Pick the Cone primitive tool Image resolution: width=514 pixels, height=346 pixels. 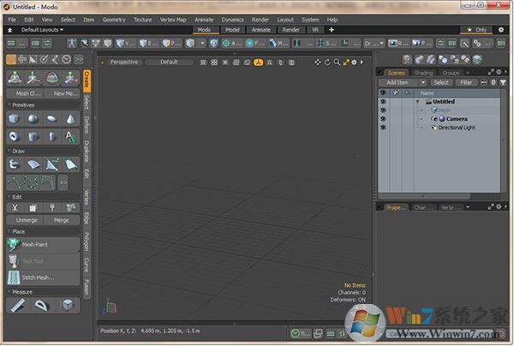pos(71,119)
